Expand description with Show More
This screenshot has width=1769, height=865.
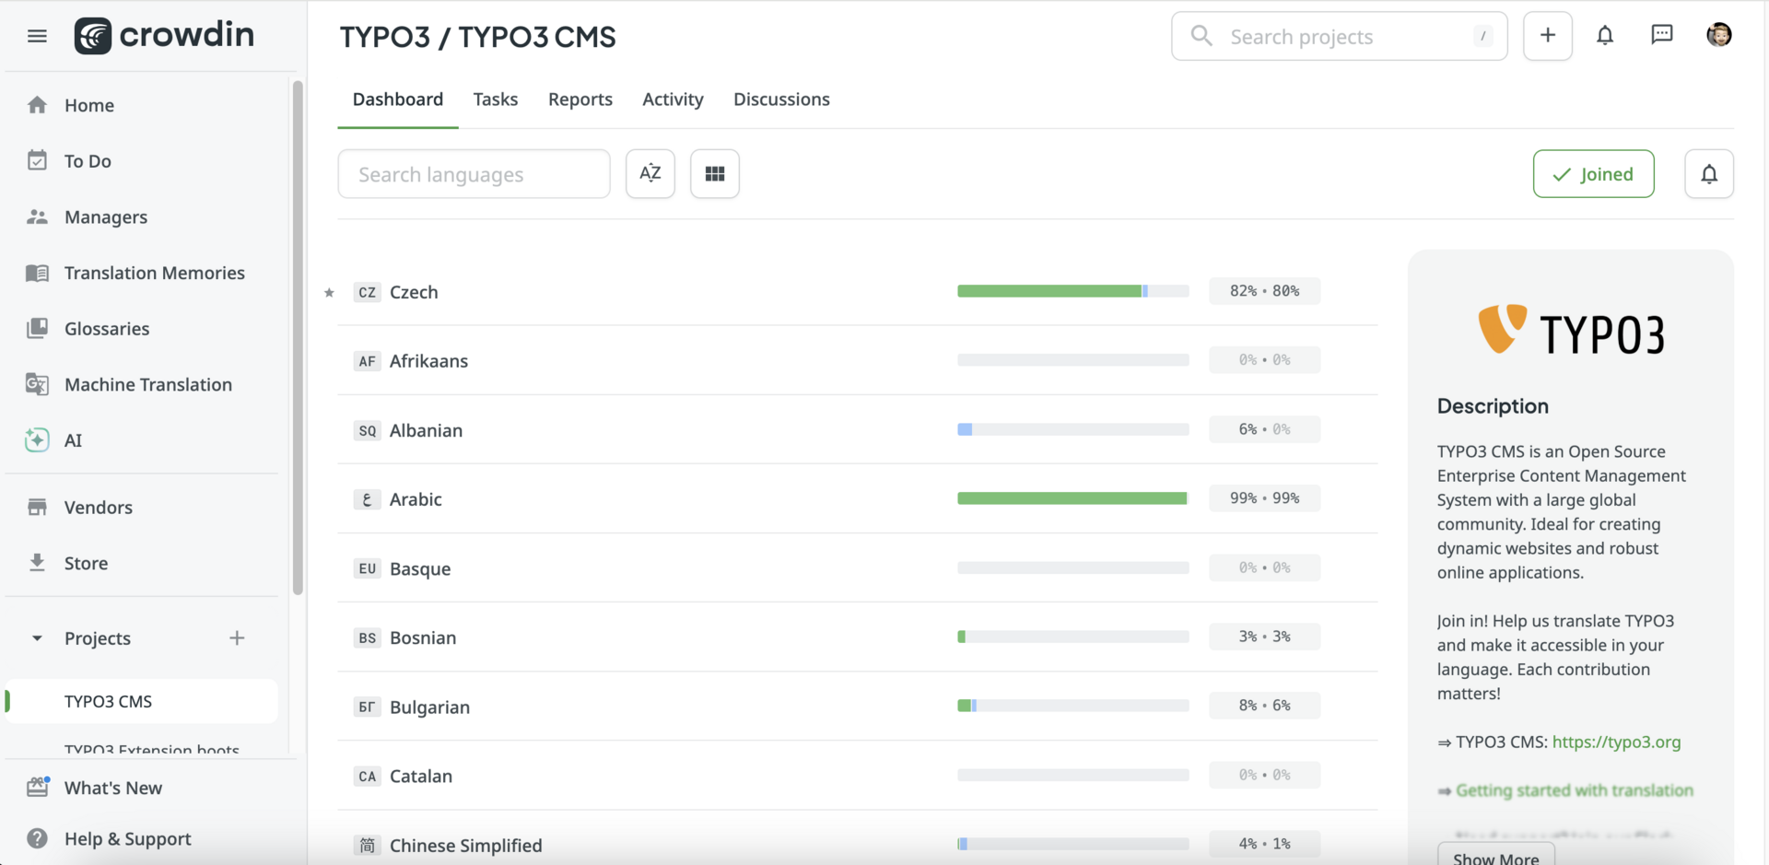[1495, 857]
